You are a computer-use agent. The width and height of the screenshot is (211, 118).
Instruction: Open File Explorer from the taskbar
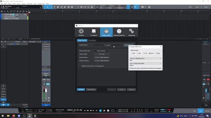click(x=8, y=116)
